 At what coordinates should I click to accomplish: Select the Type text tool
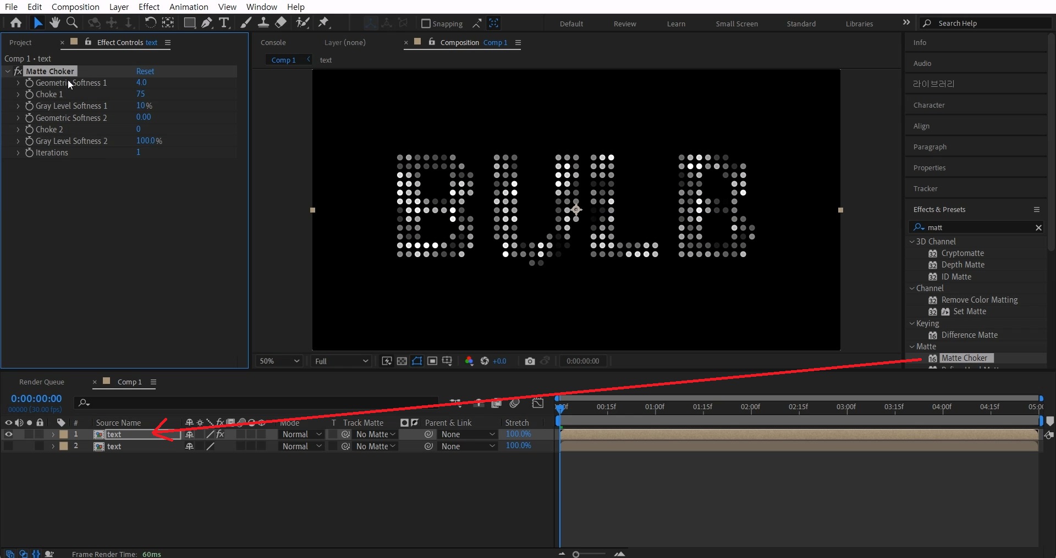(224, 23)
